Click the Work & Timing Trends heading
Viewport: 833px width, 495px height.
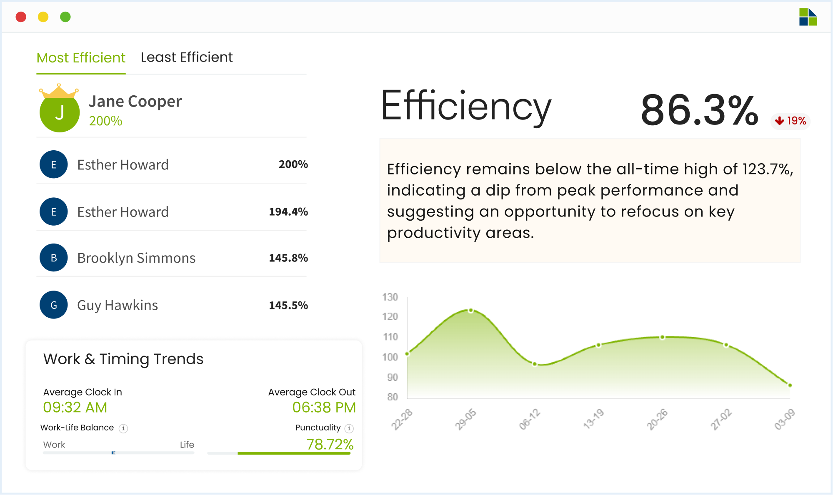123,358
